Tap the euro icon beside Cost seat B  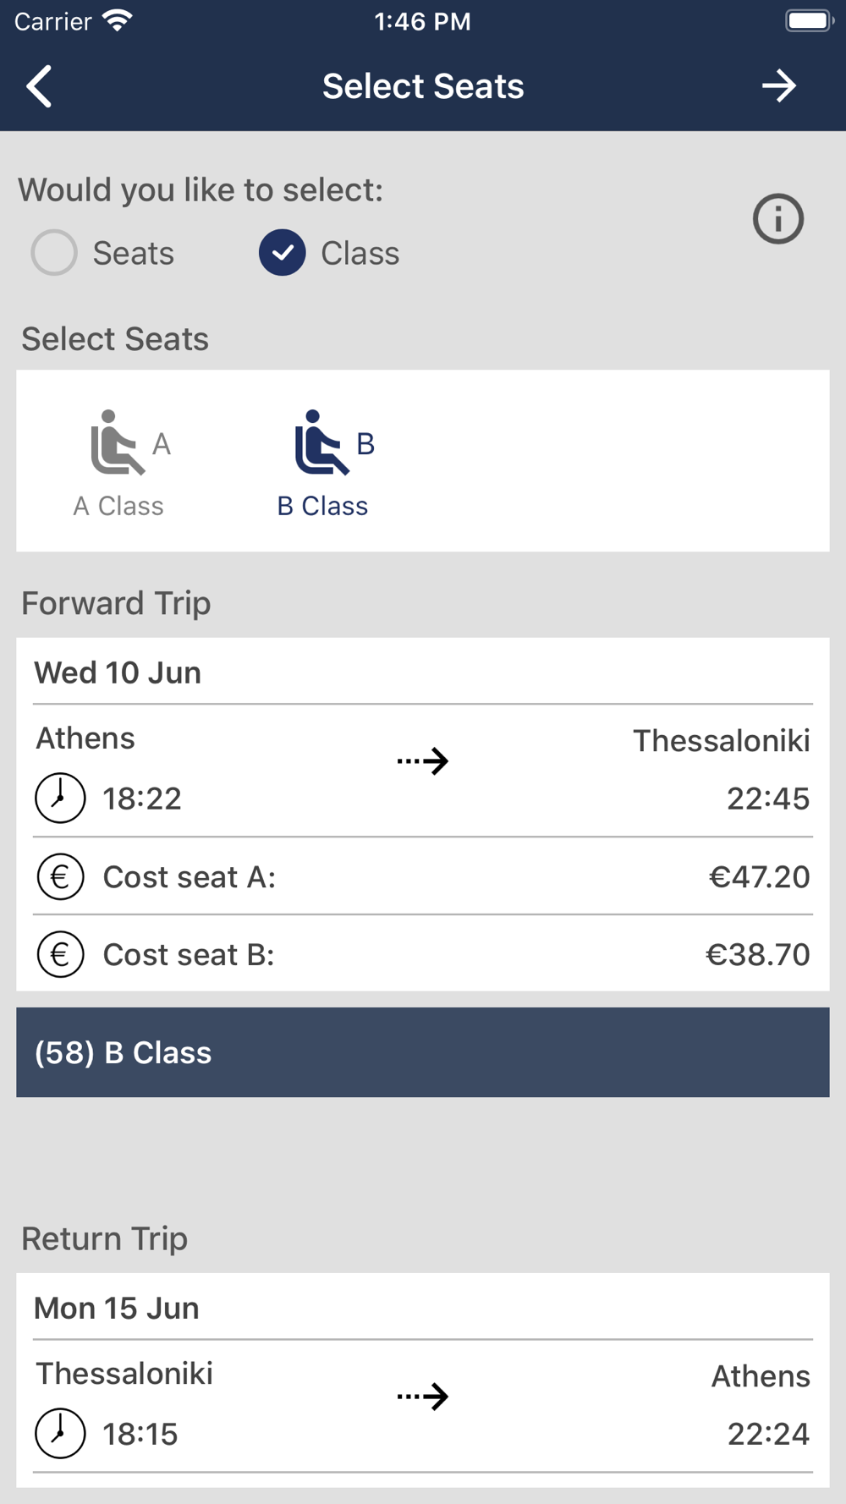(60, 954)
